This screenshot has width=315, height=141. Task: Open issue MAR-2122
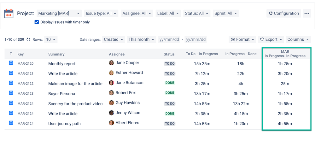[x=26, y=84]
